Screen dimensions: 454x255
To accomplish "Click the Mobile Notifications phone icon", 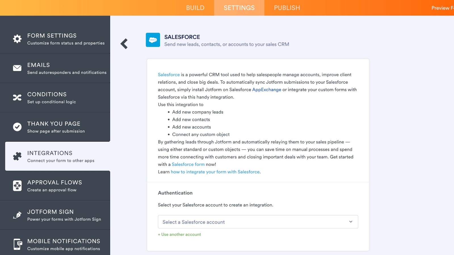I will (x=17, y=244).
